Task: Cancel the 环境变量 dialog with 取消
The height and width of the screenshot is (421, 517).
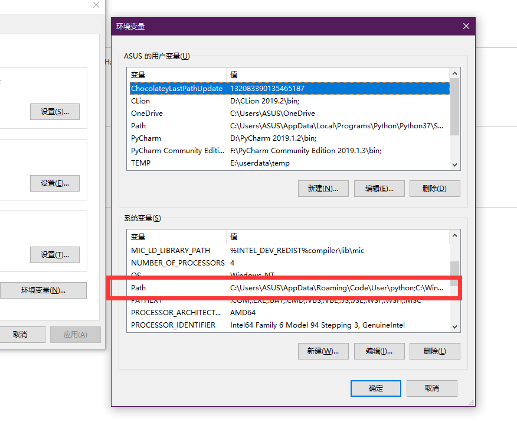Action: pyautogui.click(x=432, y=388)
